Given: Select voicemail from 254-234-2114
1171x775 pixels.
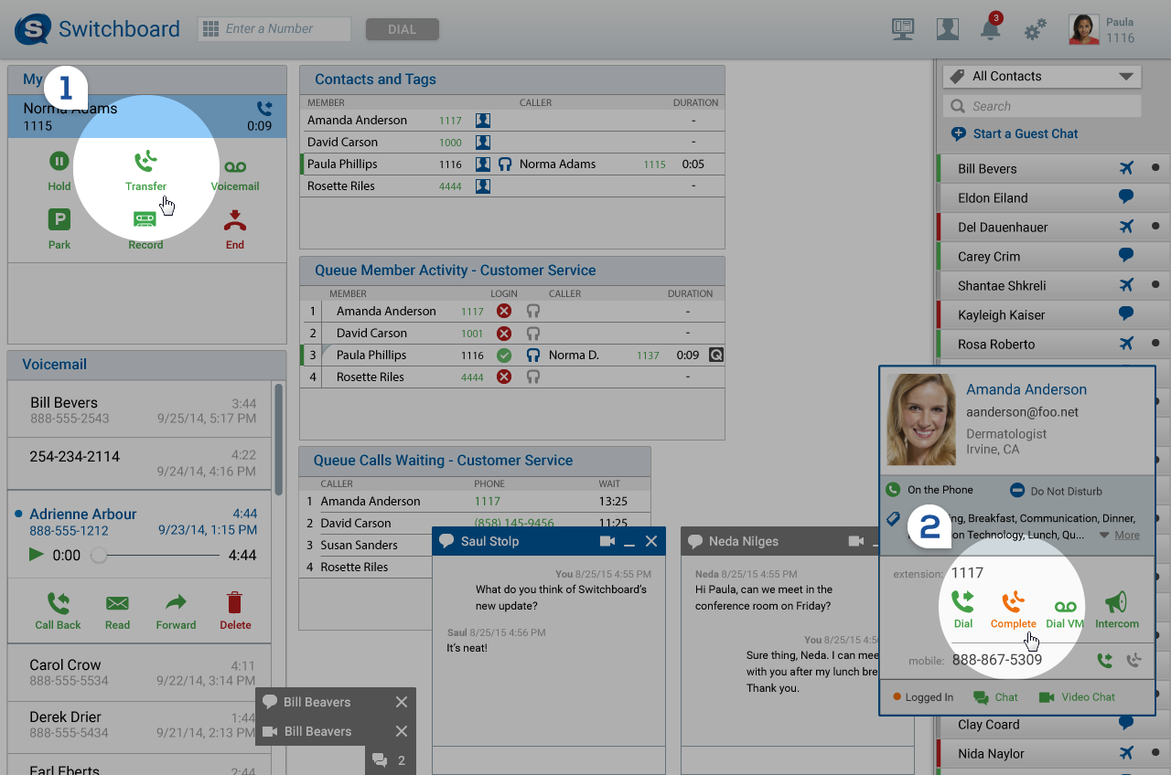Looking at the screenshot, I should tap(140, 463).
